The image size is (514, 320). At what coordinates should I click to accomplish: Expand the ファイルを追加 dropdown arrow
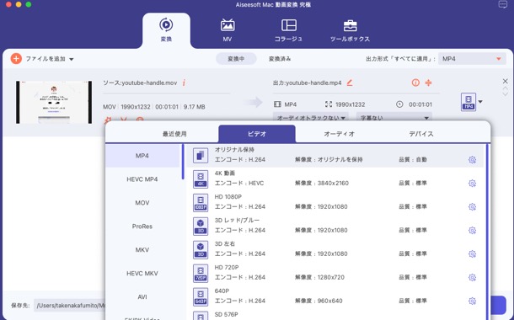click(x=72, y=59)
